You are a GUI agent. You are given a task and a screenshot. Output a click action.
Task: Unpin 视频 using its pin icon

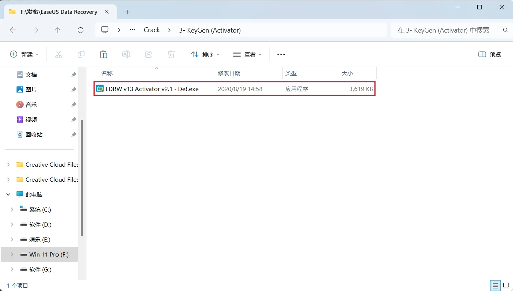(74, 120)
